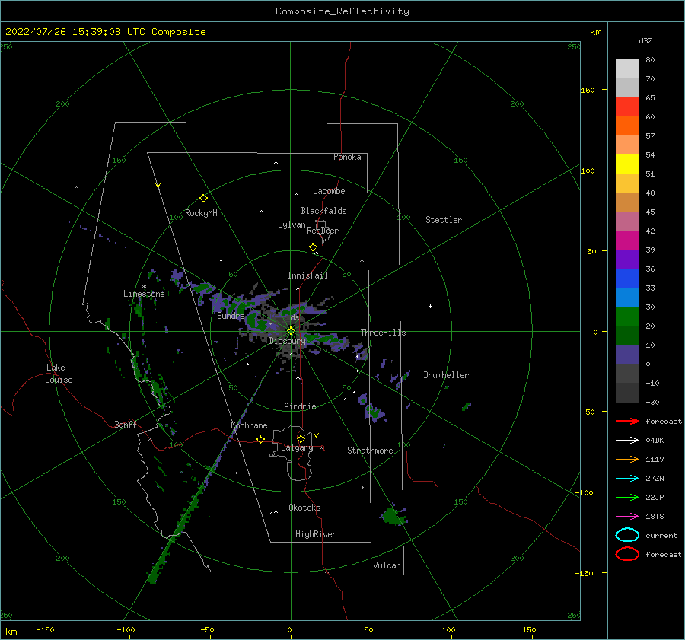Select the orange 111V arrow icon
The height and width of the screenshot is (640, 685).
click(627, 459)
